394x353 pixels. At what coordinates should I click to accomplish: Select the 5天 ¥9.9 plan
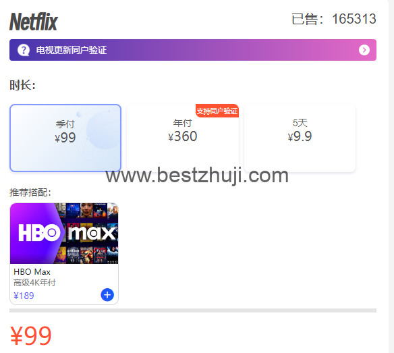click(300, 138)
